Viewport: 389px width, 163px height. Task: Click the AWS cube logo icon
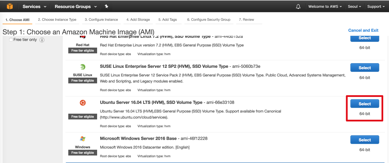pyautogui.click(x=10, y=6)
